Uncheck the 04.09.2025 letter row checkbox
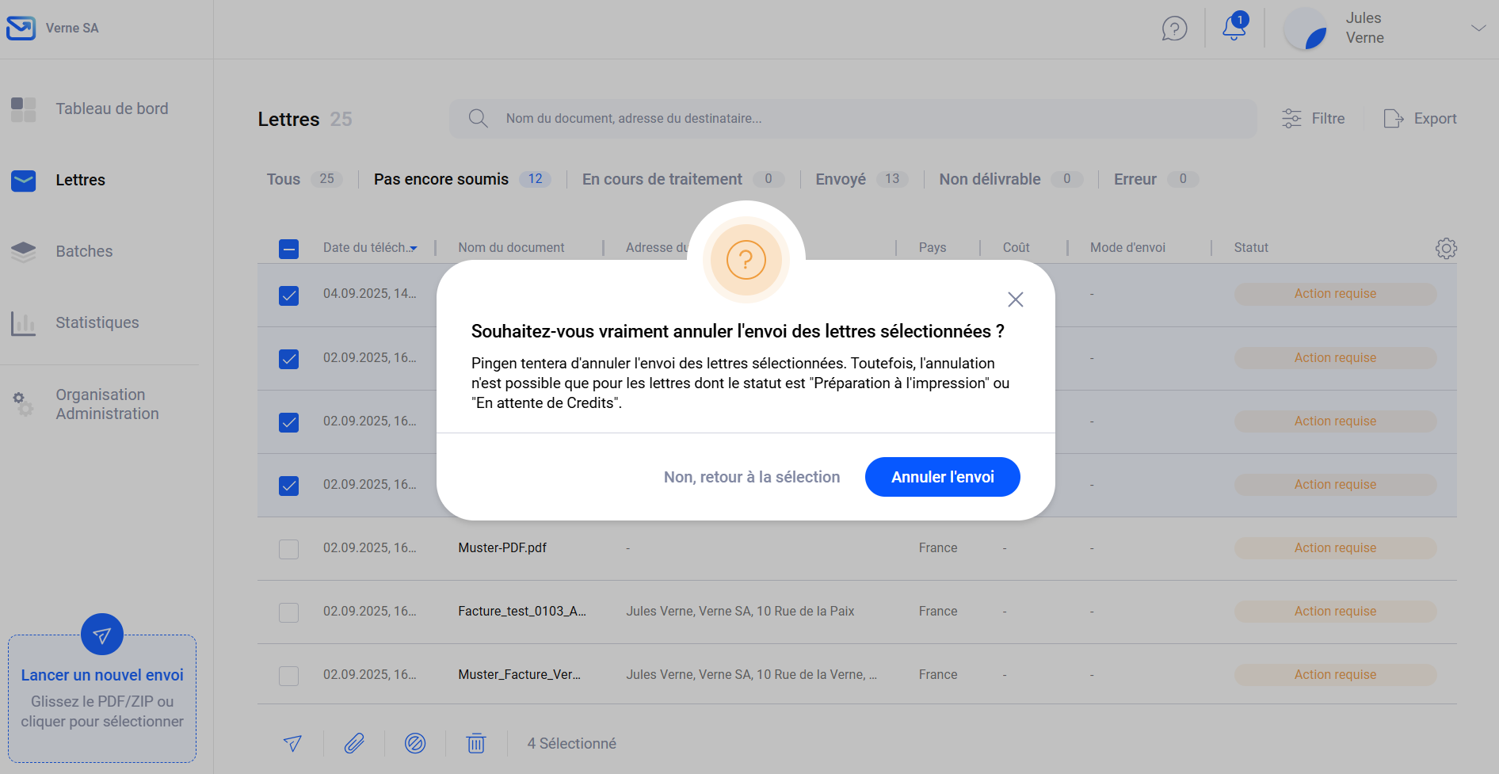Screen dimensions: 1499x774 [x=289, y=295]
